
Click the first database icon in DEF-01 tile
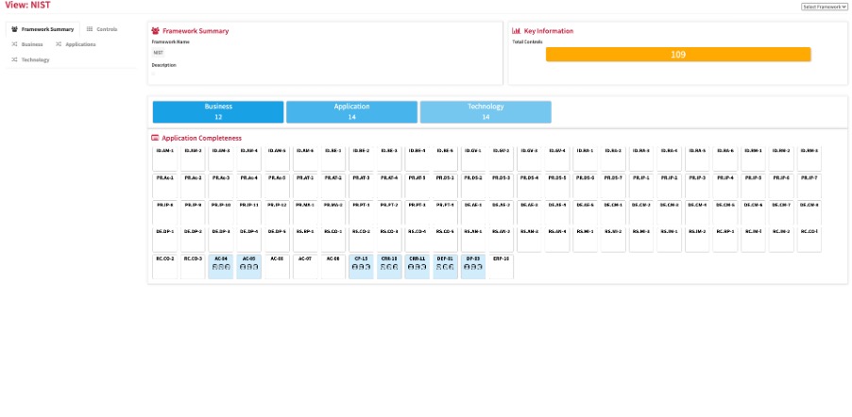point(439,267)
